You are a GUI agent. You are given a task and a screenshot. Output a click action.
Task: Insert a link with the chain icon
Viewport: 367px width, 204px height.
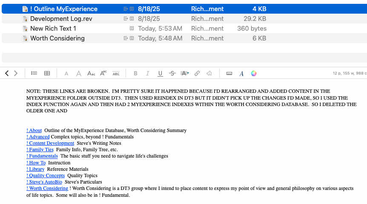pos(197,73)
